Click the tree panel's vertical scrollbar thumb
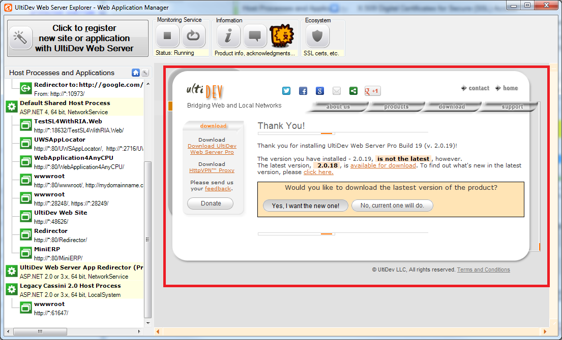The height and width of the screenshot is (340, 562). (x=147, y=240)
